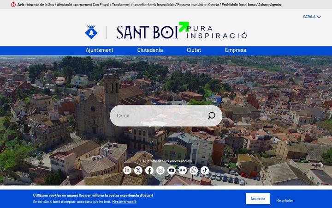332x208 pixels.
Task: Open the Ciutat menu
Action: [194, 50]
